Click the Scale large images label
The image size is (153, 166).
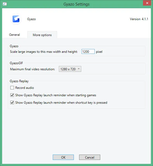pos(44,52)
